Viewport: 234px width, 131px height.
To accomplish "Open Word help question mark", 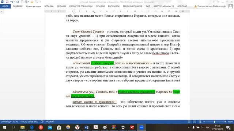I will 214,2.
